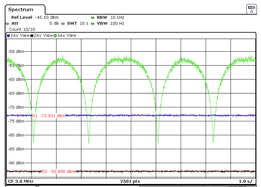261x187 pixels.
Task: Click the green dot beside VBW
Action: 93,23
